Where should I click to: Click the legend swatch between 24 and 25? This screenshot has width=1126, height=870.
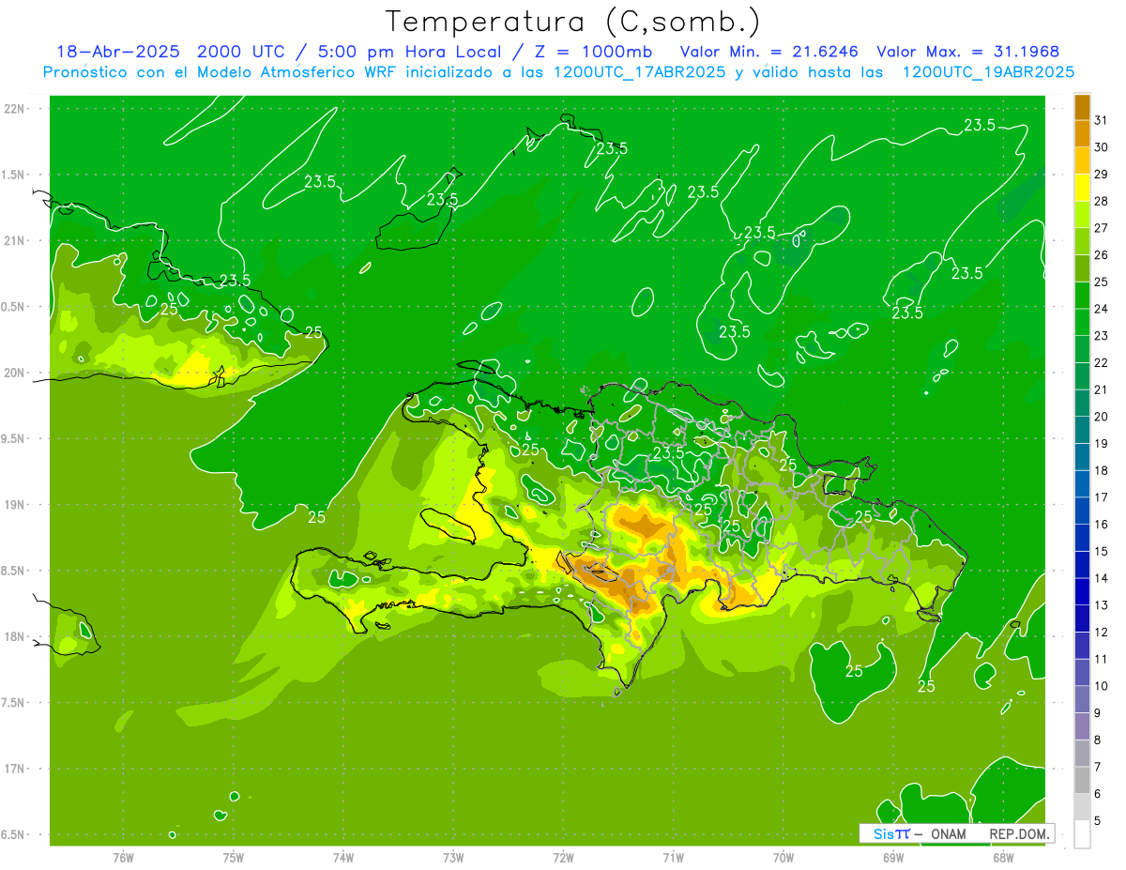click(1083, 296)
